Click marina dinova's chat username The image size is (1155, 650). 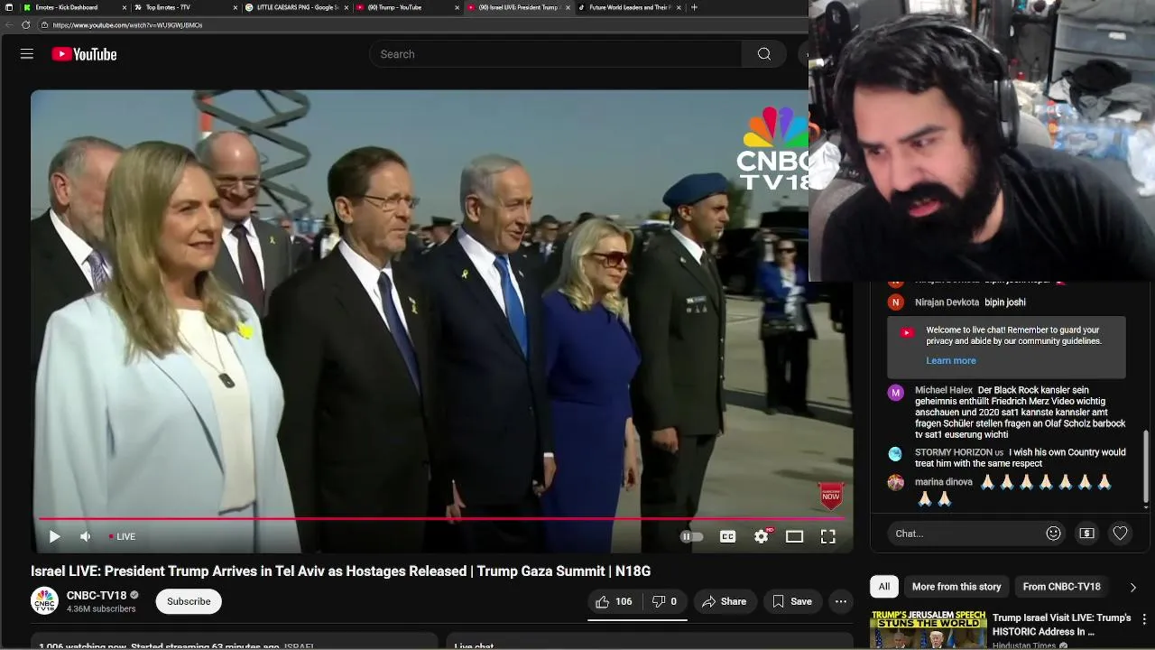pyautogui.click(x=944, y=482)
